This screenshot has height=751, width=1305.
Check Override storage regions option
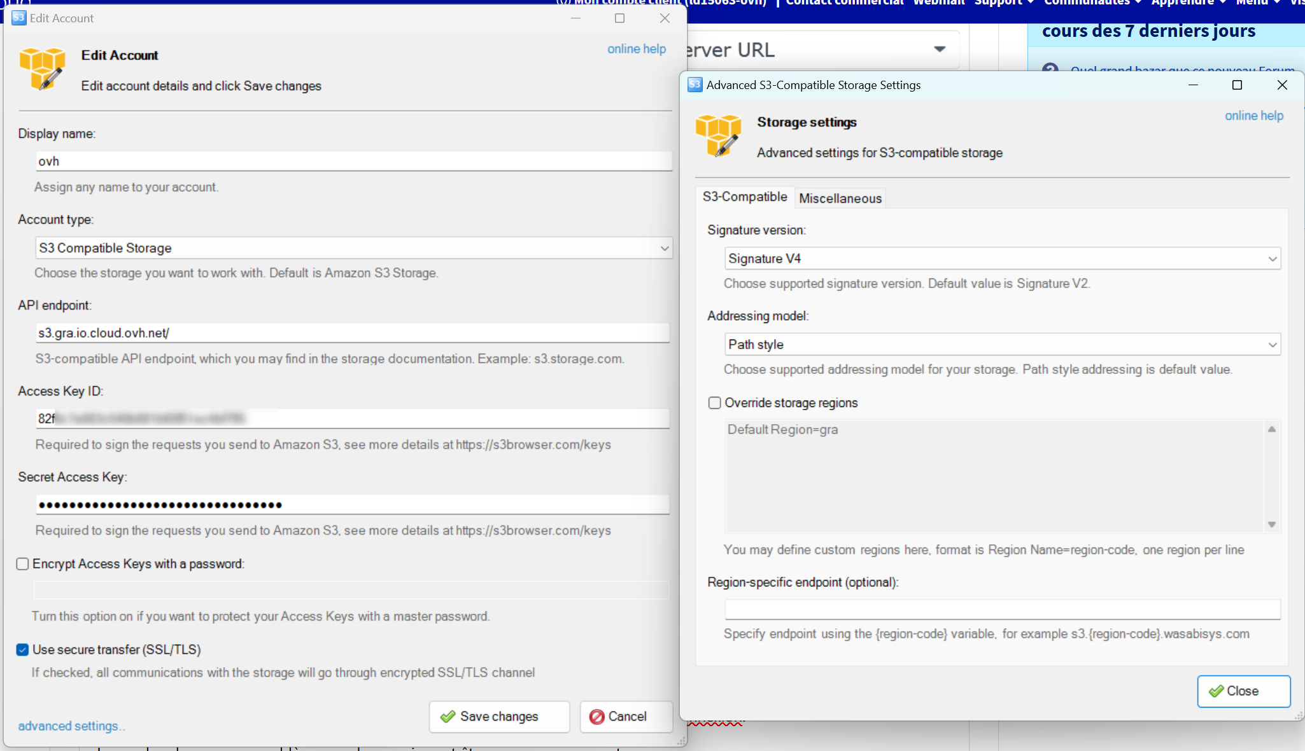715,403
